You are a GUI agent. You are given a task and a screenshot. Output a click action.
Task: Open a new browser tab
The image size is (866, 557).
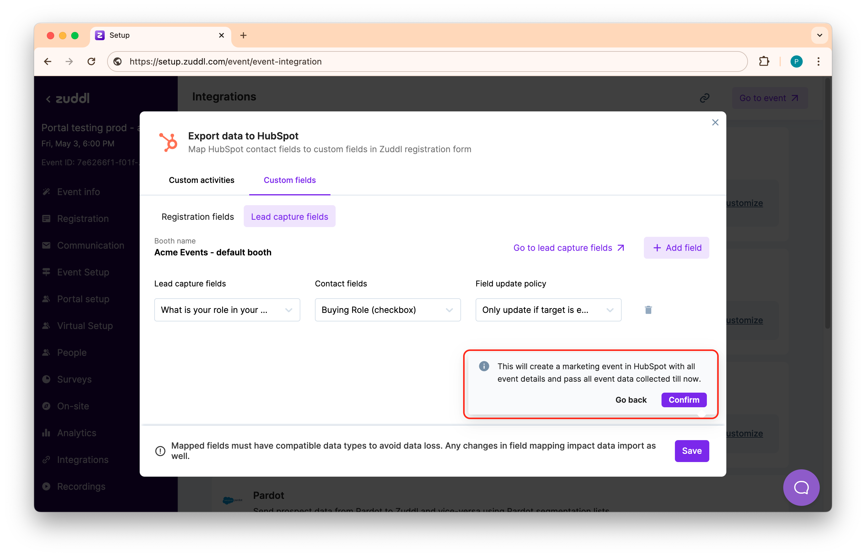[243, 35]
